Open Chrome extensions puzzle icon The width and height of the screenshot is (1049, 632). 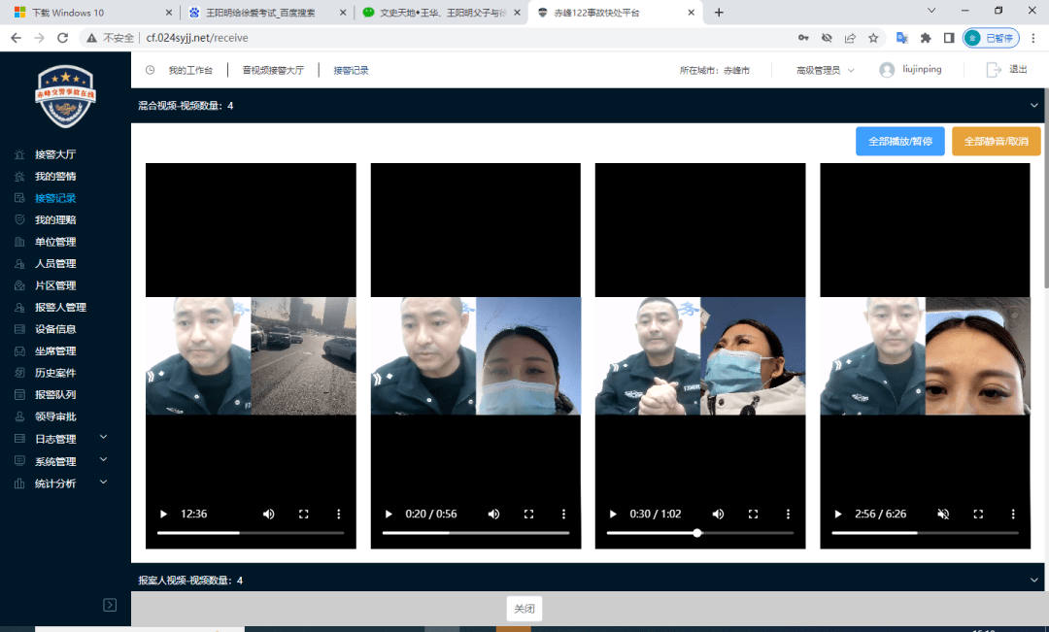coord(926,38)
